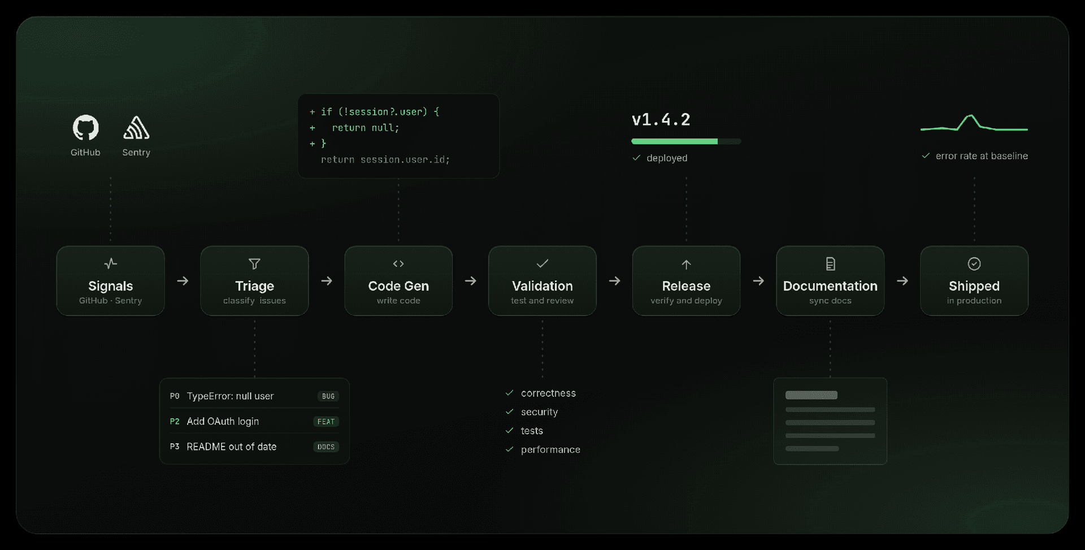Click 'test and review' subtitle

tap(542, 301)
